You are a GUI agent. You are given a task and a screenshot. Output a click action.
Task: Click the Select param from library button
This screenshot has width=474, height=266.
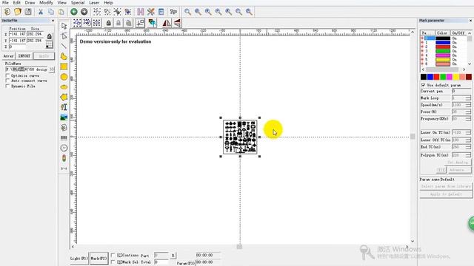(446, 186)
